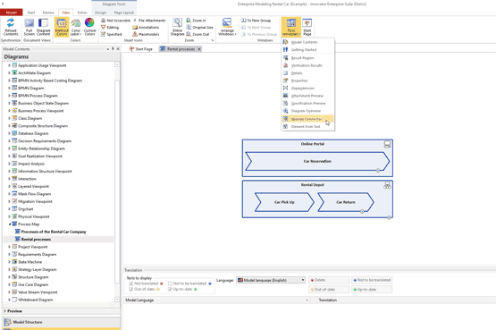This screenshot has width=496, height=330.
Task: Choose Attachment Preview menu entry
Action: click(307, 96)
